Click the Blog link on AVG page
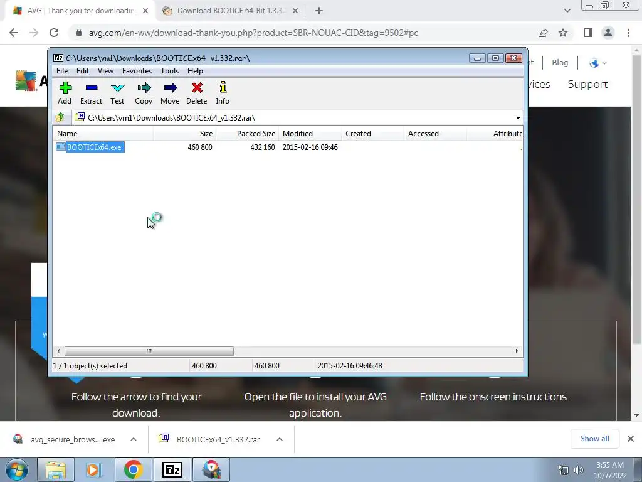The image size is (642, 482). (x=560, y=62)
